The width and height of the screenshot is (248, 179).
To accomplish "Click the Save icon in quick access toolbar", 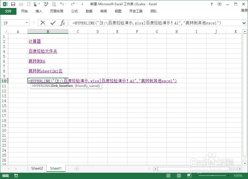I will point(13,4).
